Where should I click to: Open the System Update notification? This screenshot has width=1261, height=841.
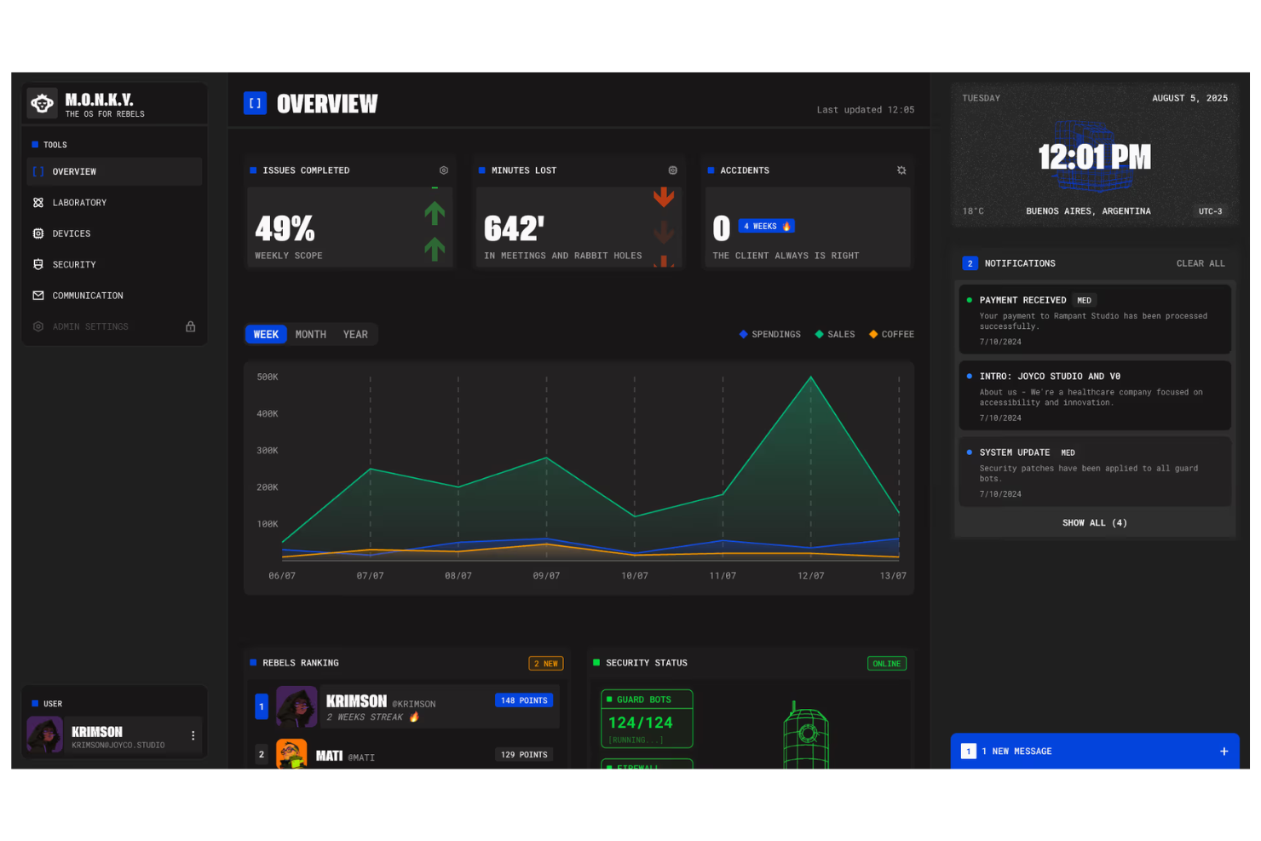[1095, 472]
